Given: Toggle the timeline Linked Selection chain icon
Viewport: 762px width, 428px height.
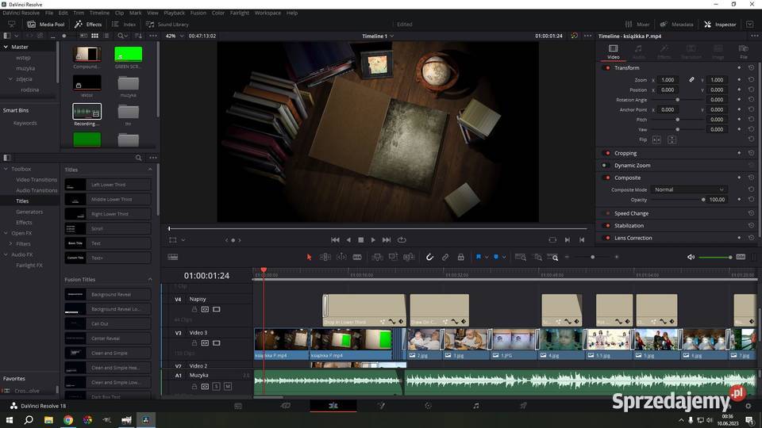Looking at the screenshot, I should point(445,257).
